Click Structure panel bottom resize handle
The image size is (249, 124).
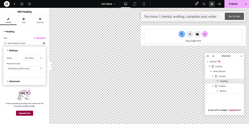[x=224, y=114]
